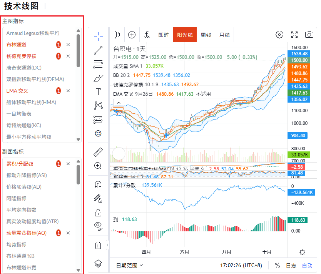321x274 pixels.
Task: Click the 自动 auto-scale button
Action: click(307, 265)
